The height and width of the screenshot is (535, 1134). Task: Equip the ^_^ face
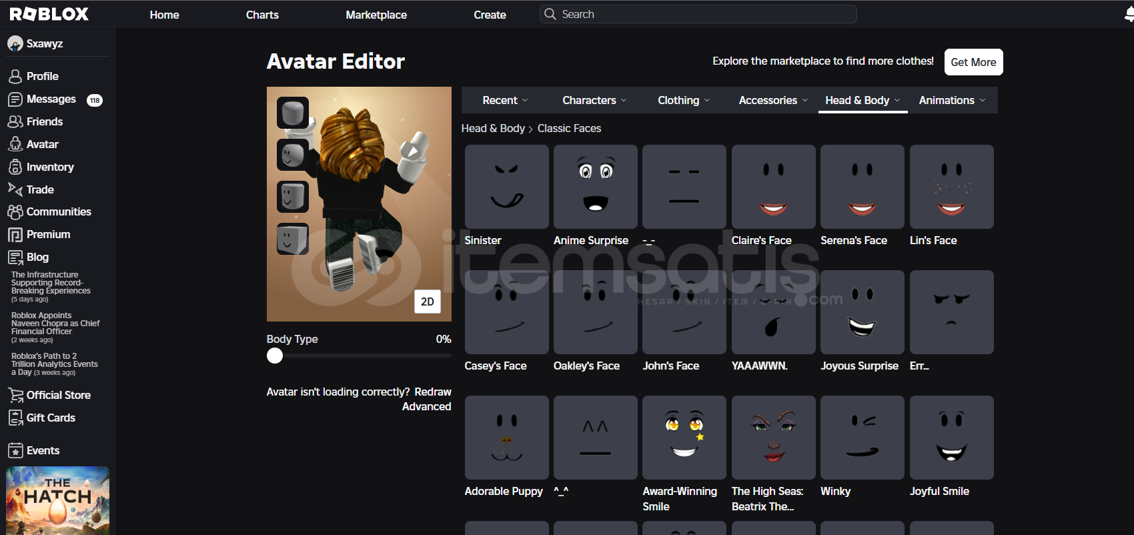click(596, 438)
